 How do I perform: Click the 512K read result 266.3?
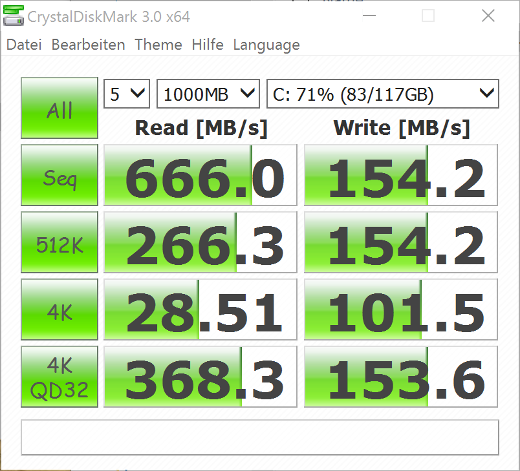click(200, 242)
